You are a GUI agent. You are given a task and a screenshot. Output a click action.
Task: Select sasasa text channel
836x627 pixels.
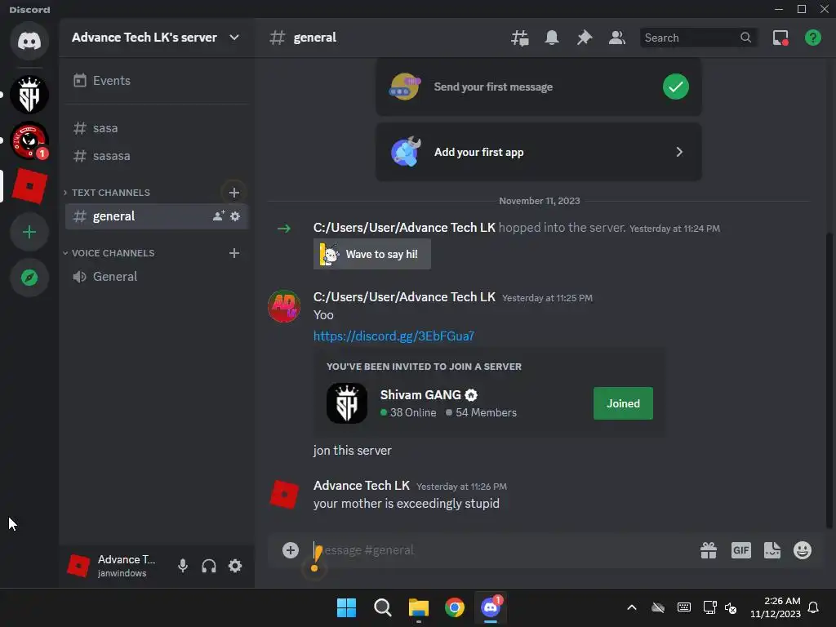156,156
